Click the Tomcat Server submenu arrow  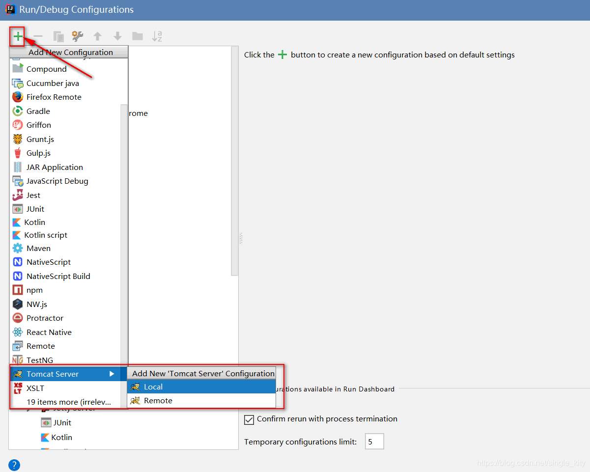(x=112, y=374)
